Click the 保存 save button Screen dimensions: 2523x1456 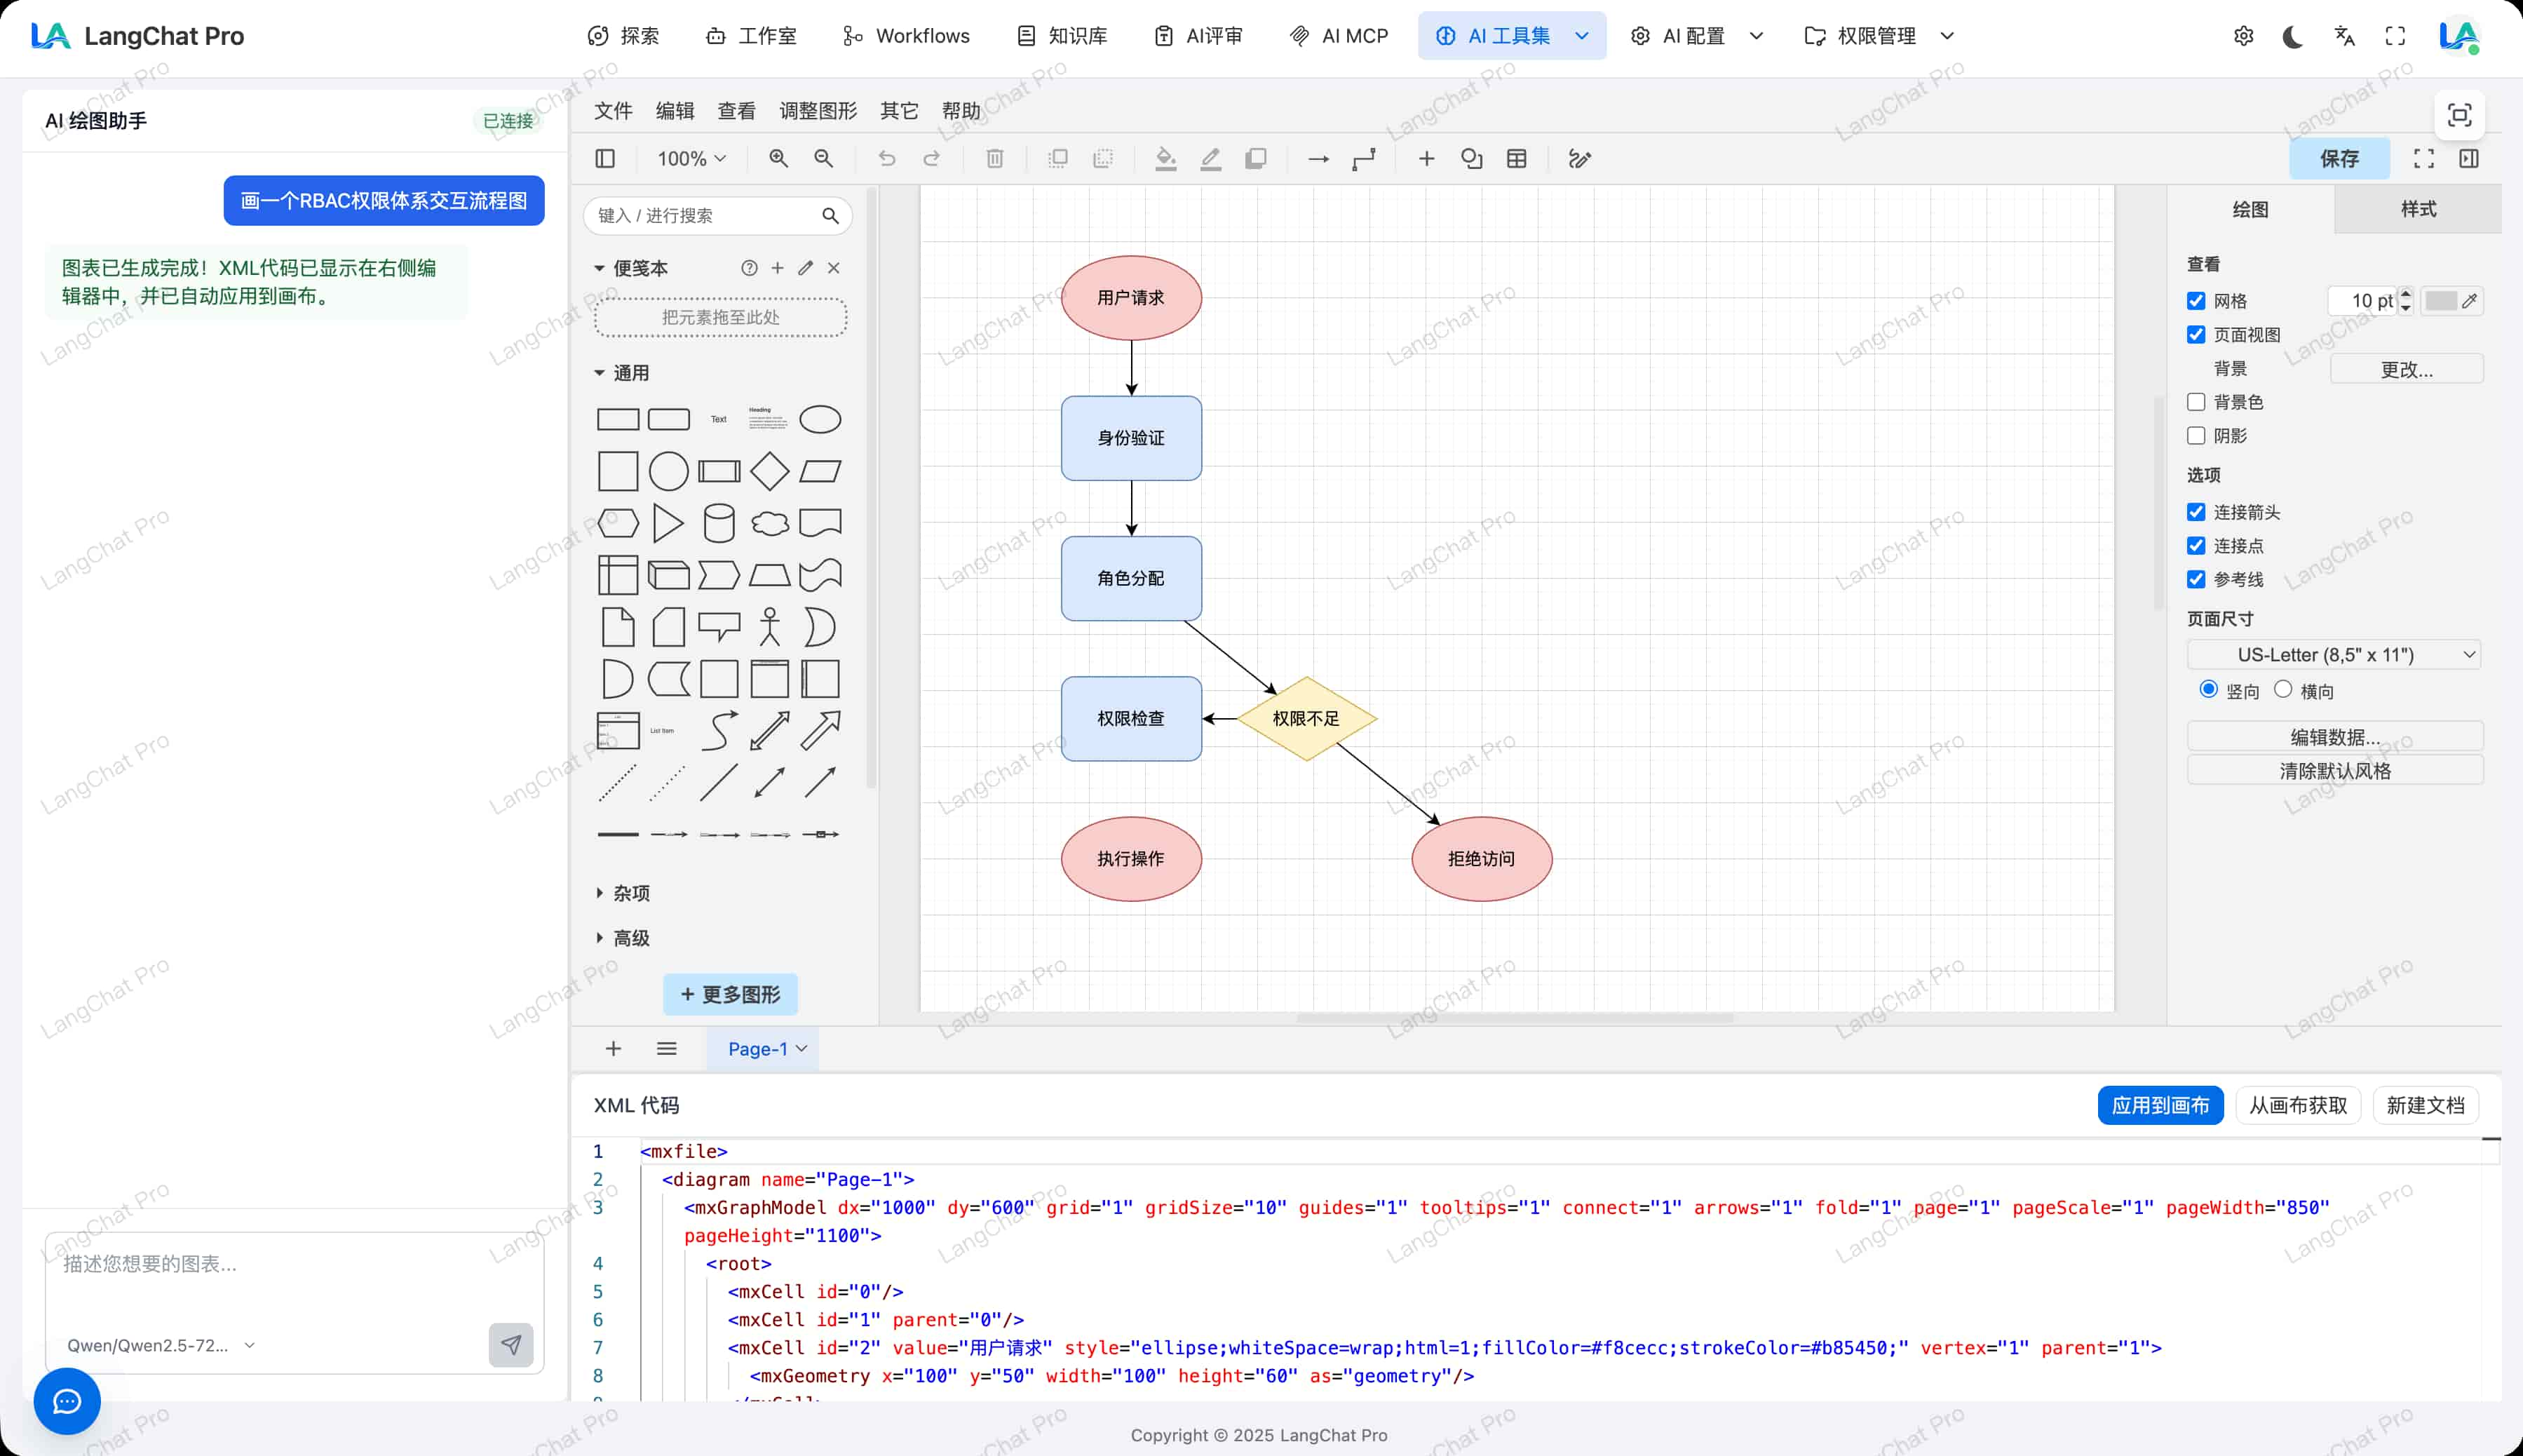2339,158
